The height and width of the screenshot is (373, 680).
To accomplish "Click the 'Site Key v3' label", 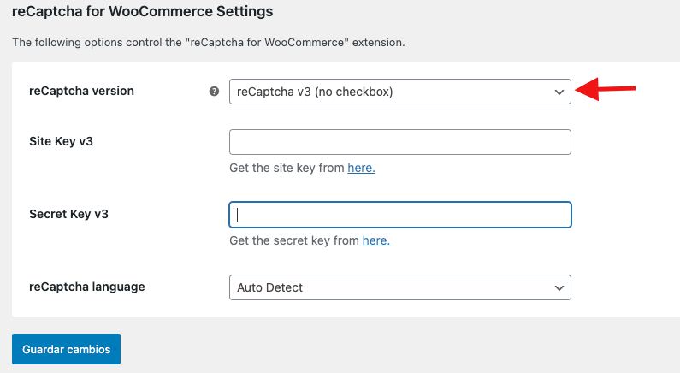I will click(61, 141).
